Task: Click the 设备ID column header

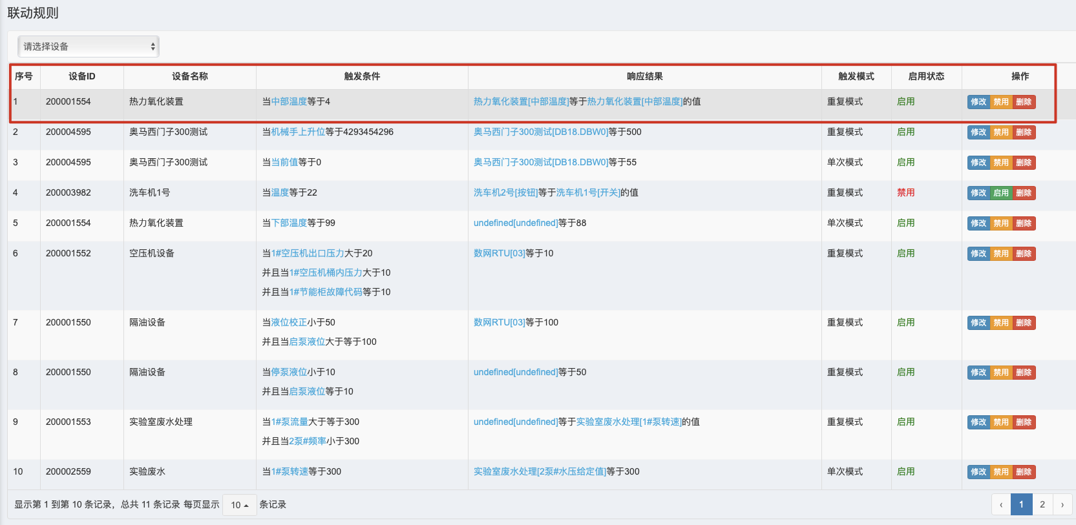Action: click(x=82, y=76)
